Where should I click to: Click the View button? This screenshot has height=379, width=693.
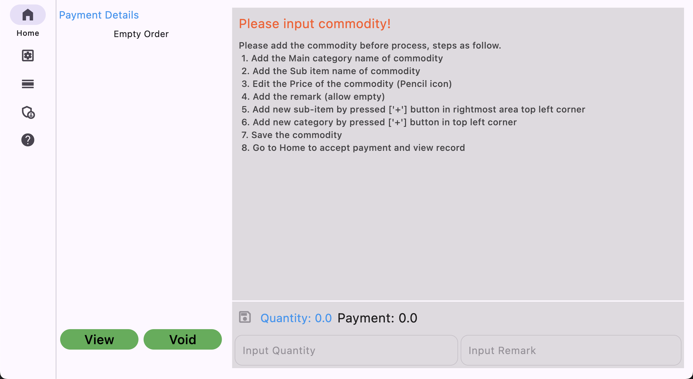100,340
